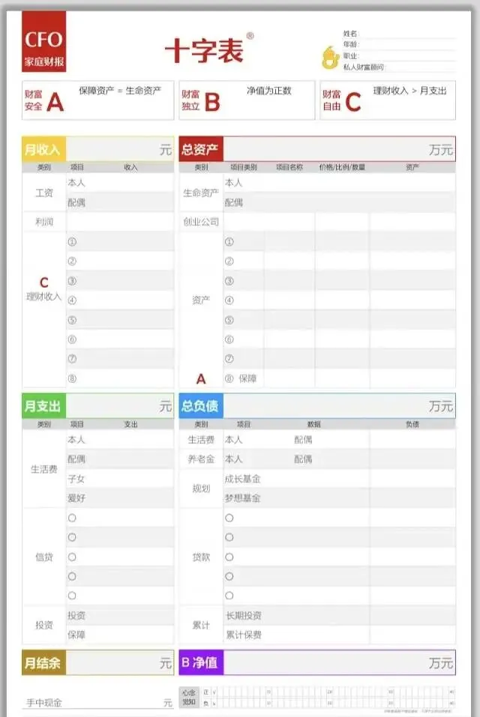The image size is (480, 717).
Task: Click the large red letter C beside 财富自由
Action: 353,101
